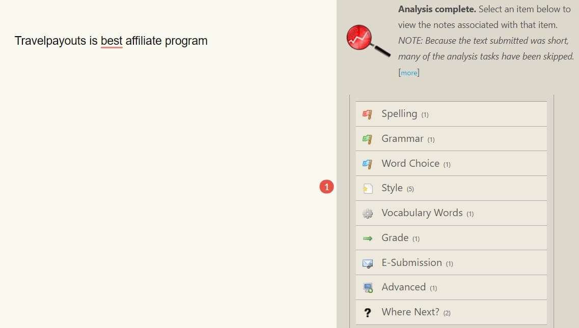579x328 pixels.
Task: Click the green arrow Grade icon
Action: 367,238
